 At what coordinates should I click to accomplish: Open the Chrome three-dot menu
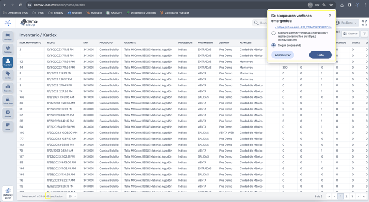(x=365, y=5)
